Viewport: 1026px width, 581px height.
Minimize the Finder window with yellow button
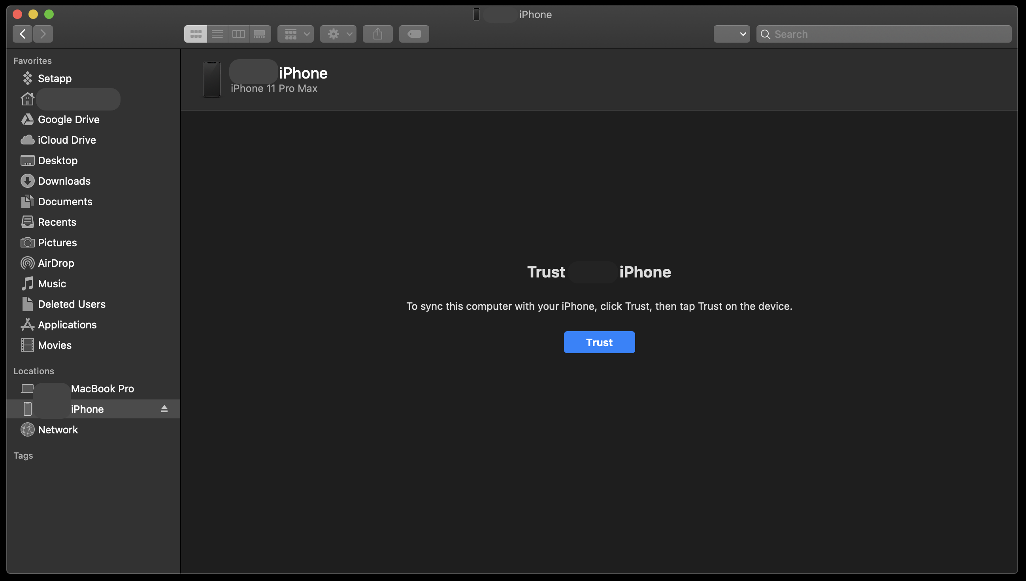33,14
